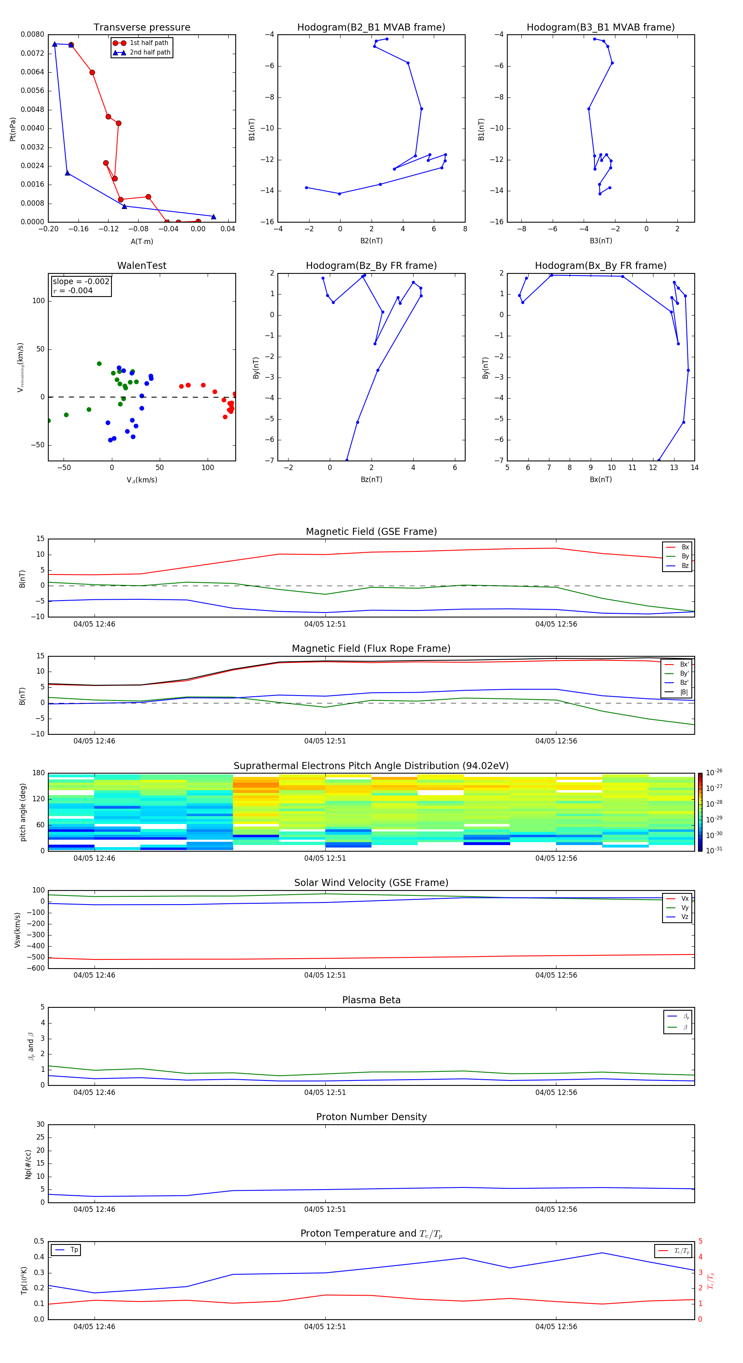The image size is (743, 1363).
Task: Select "|B|" in flux rope legend
Action: (677, 692)
